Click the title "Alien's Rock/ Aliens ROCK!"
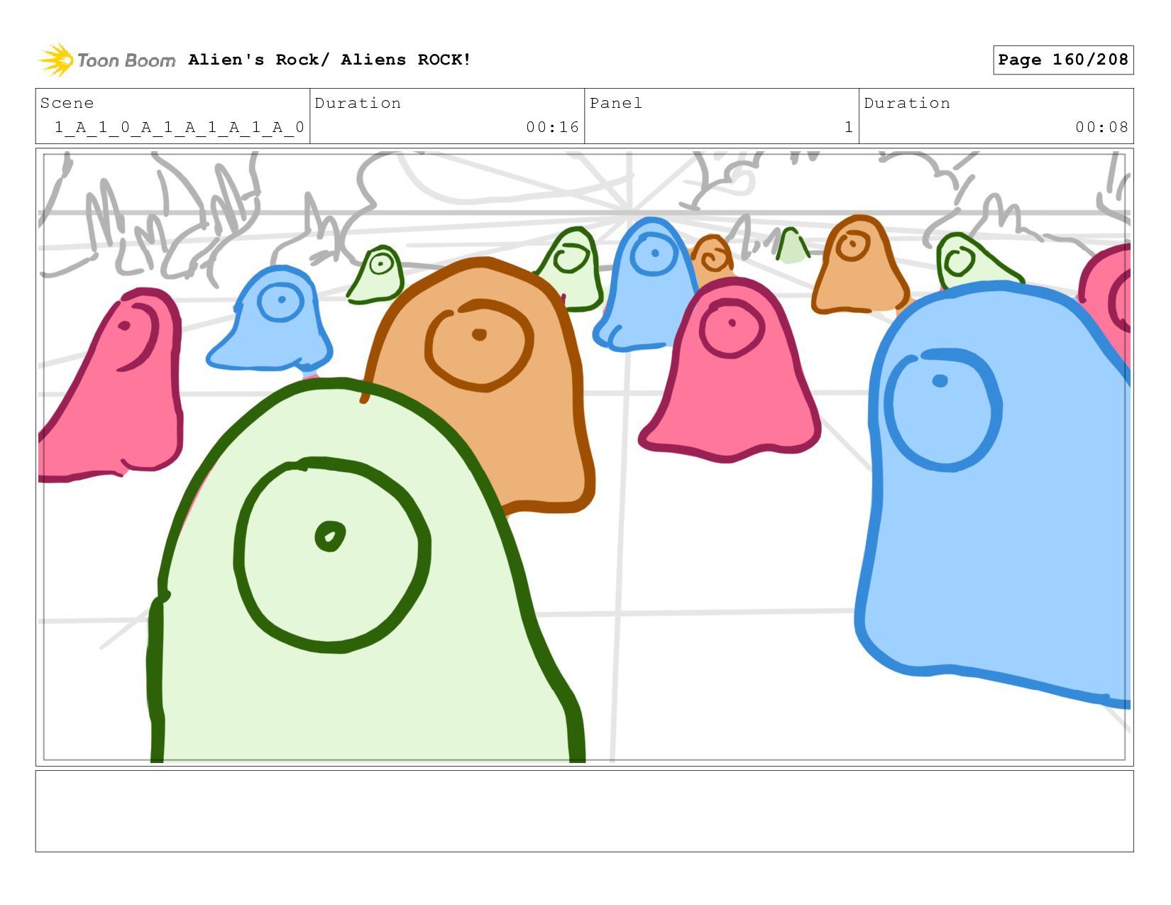The width and height of the screenshot is (1171, 905). click(329, 60)
